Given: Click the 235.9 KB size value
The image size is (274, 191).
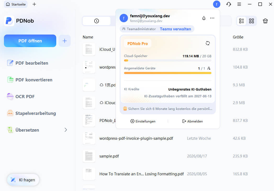Looking at the screenshot, I should tap(240, 156).
